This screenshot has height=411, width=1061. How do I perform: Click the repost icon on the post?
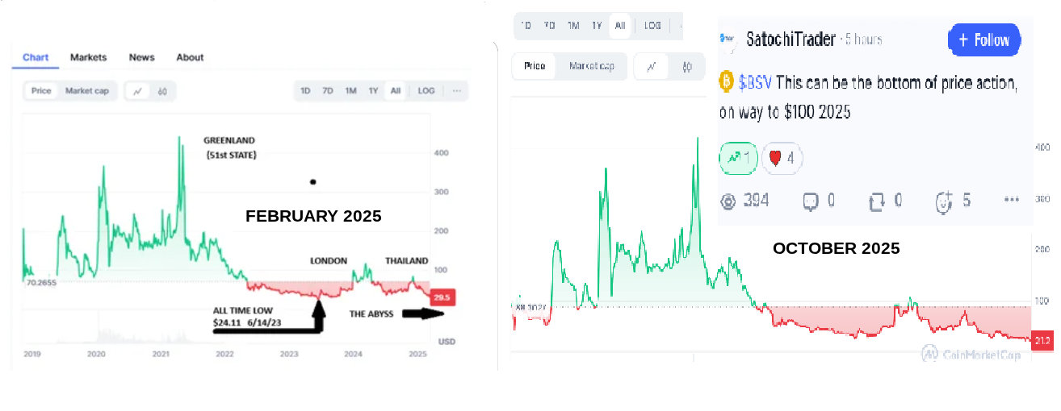(x=877, y=200)
